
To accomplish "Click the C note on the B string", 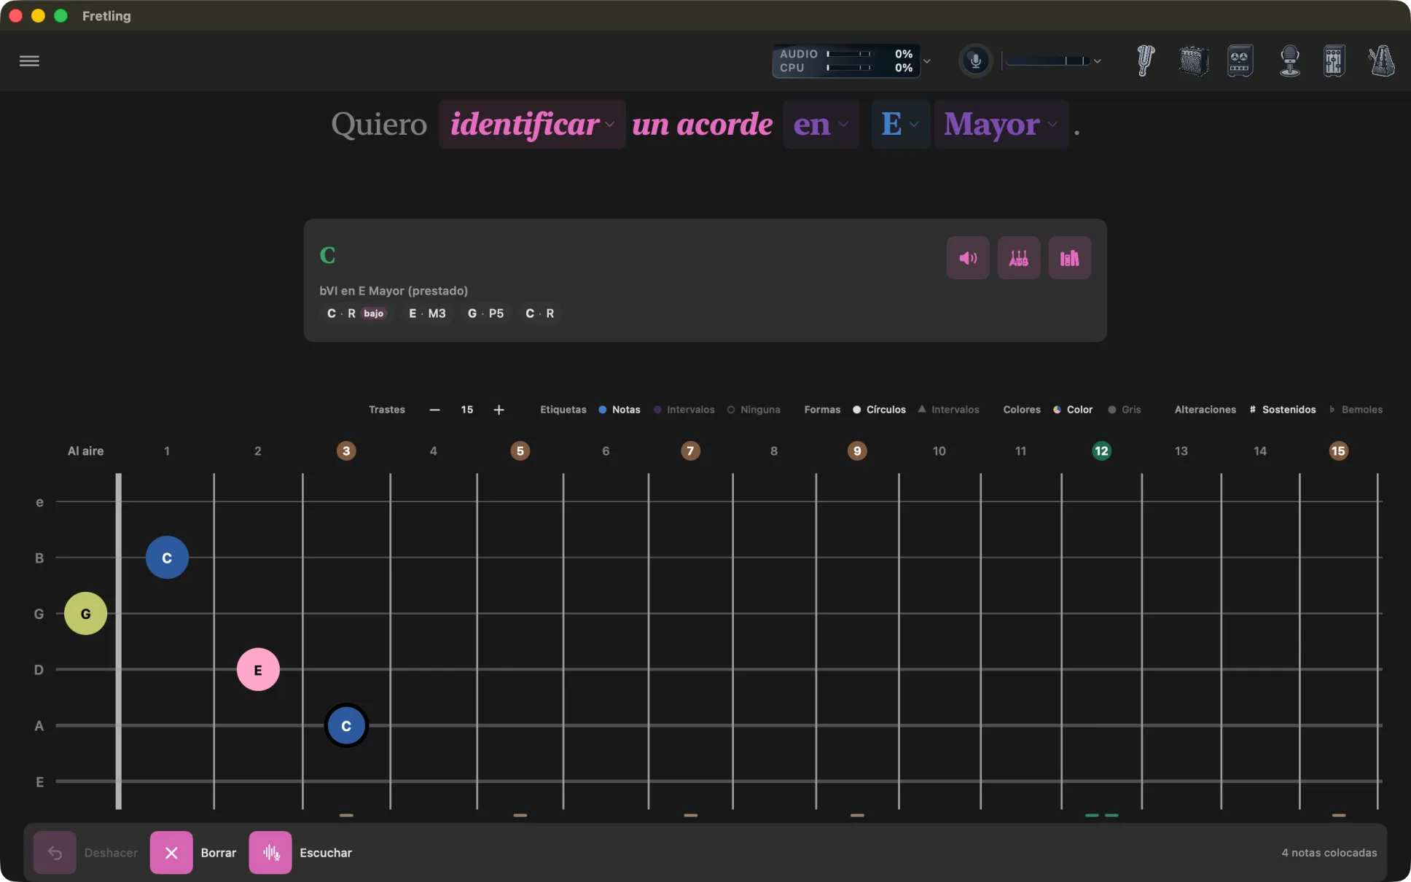I will coord(167,558).
